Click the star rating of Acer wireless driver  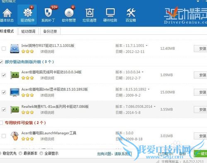pyautogui.click(x=28, y=78)
